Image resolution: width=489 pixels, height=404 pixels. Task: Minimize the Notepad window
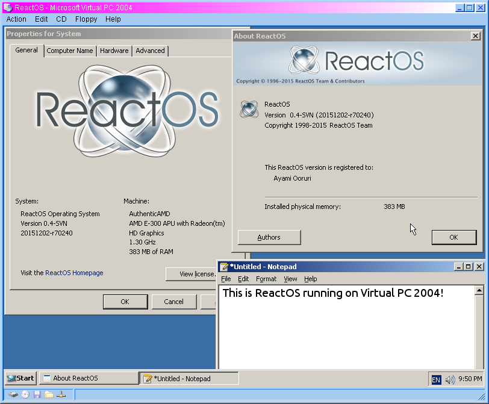(458, 267)
